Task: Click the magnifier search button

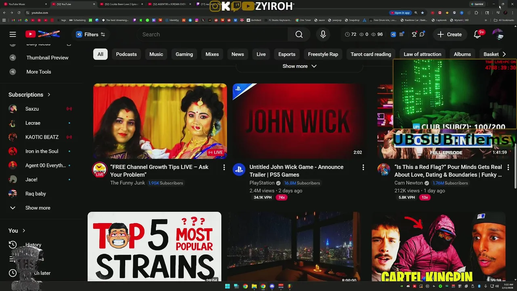Action: point(299,34)
